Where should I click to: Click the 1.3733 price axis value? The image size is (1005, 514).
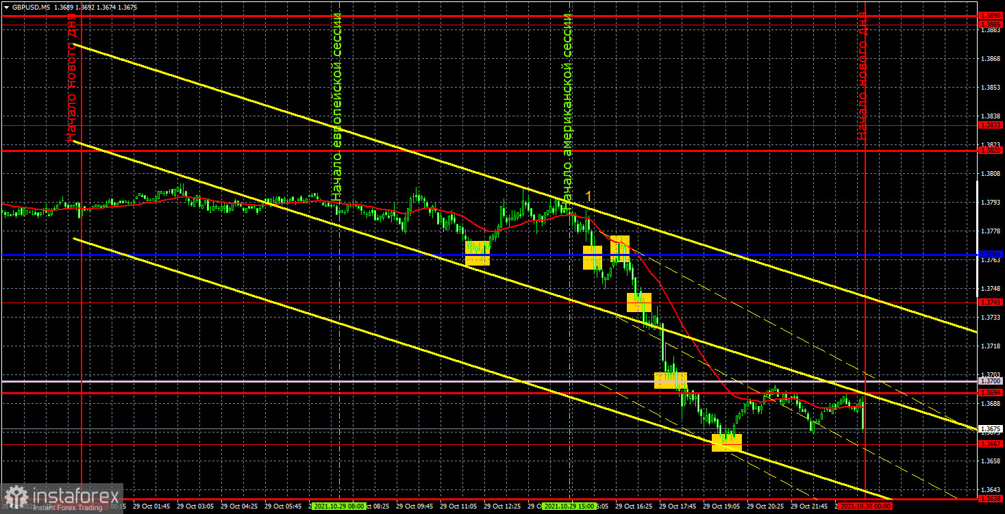990,318
